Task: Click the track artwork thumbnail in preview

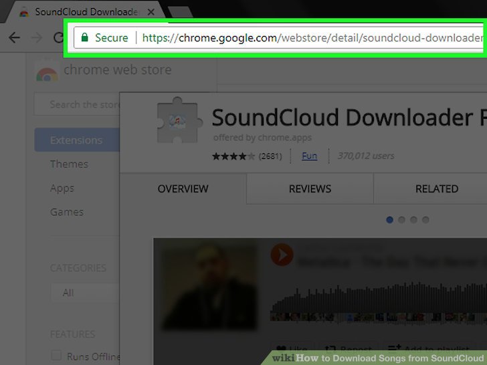Action: coord(209,285)
